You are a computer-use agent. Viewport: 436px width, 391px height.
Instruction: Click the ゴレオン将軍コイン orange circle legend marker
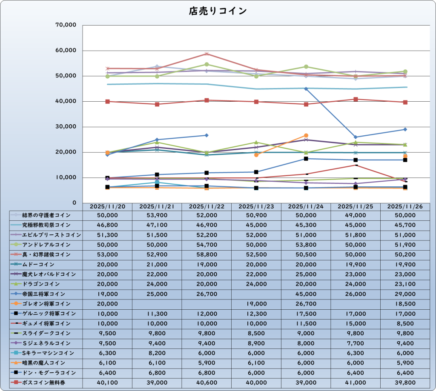coord(15,304)
